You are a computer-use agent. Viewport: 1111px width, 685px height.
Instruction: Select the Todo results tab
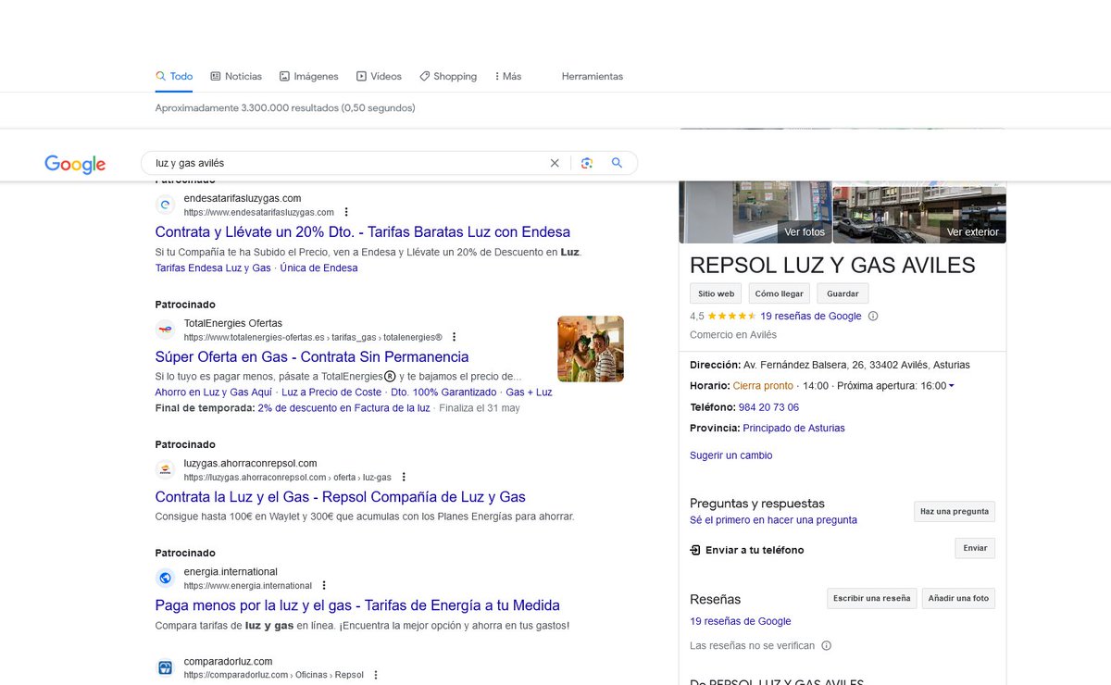pyautogui.click(x=174, y=76)
